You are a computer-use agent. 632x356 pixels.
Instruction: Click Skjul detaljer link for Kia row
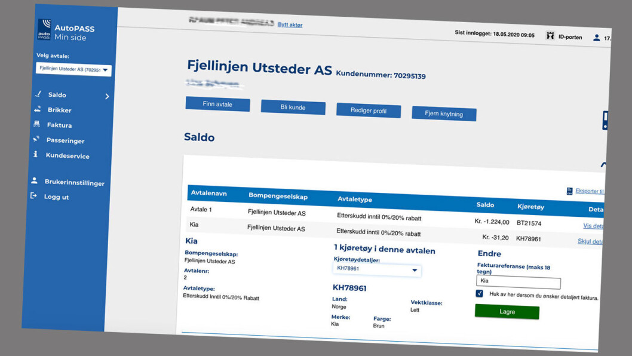tap(590, 241)
